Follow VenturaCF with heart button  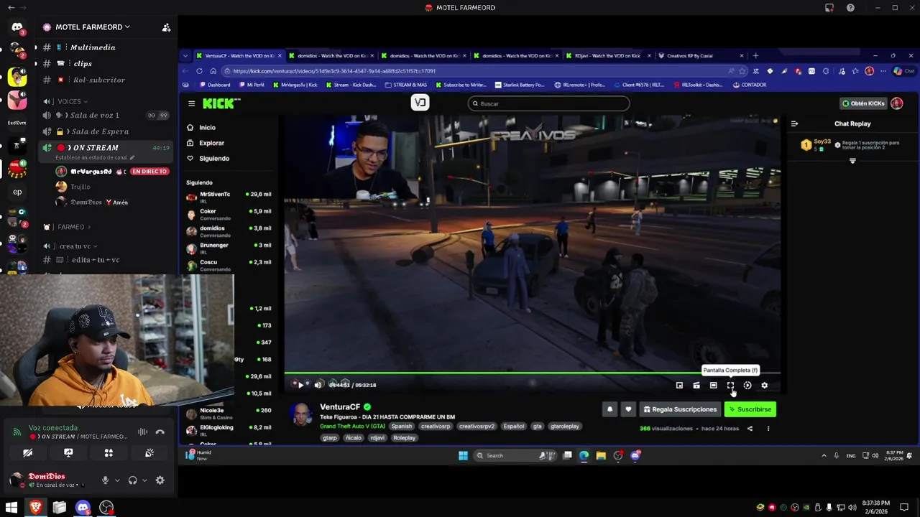628,409
